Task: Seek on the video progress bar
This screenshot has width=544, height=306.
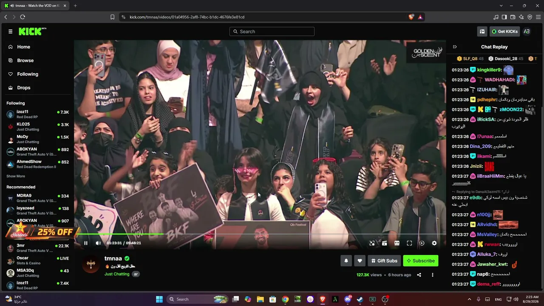Action: pyautogui.click(x=260, y=234)
